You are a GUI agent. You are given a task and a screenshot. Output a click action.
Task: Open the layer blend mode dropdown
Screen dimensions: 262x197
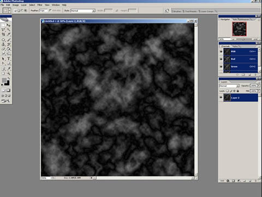(x=229, y=86)
